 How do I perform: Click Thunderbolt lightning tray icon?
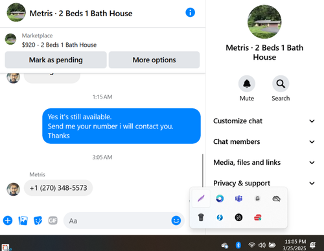tap(220, 217)
